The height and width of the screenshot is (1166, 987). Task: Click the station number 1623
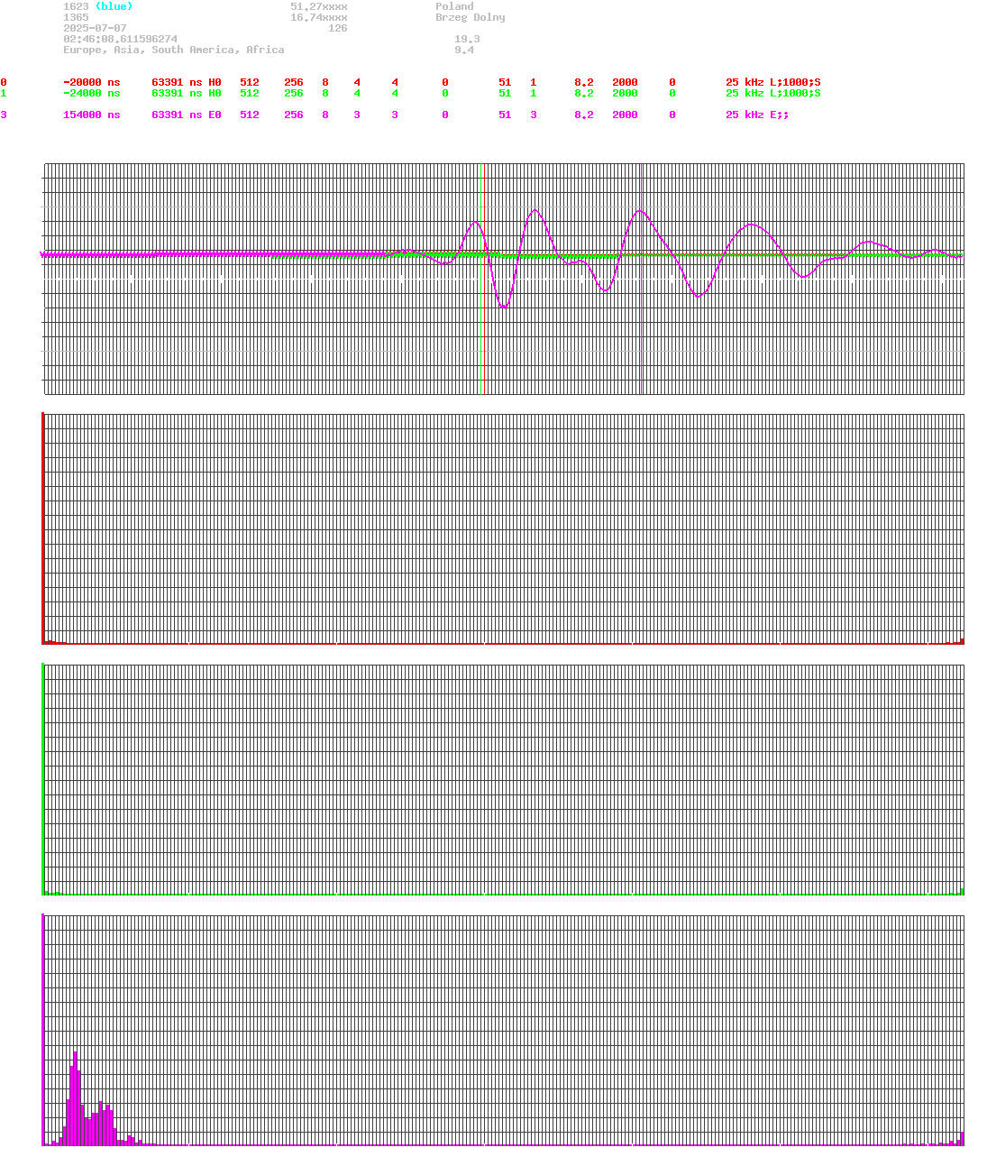(76, 6)
